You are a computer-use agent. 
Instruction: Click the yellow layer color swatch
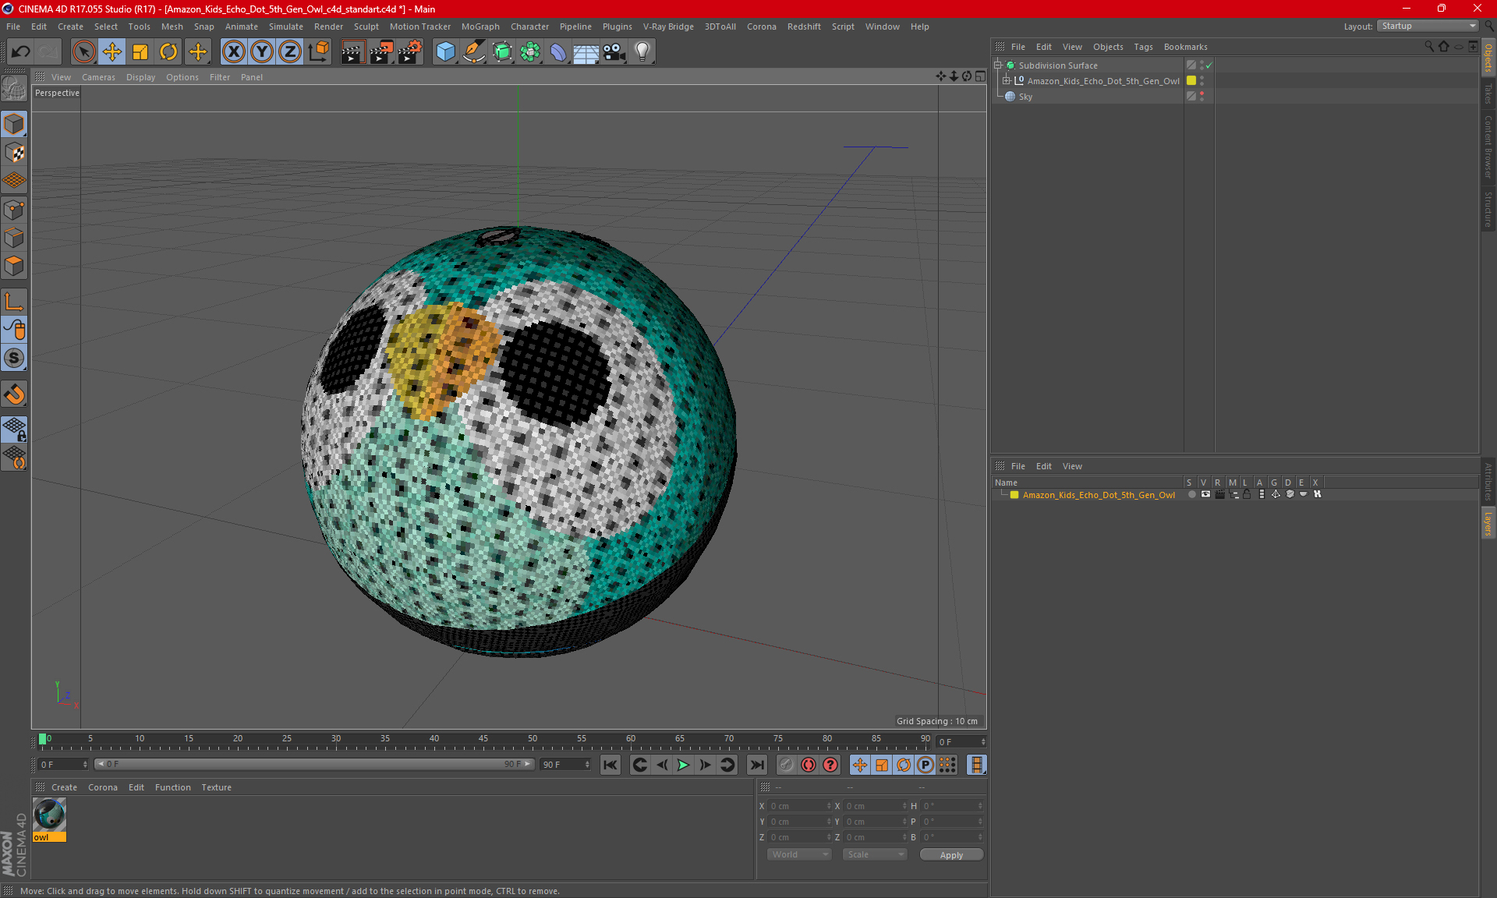point(1014,495)
